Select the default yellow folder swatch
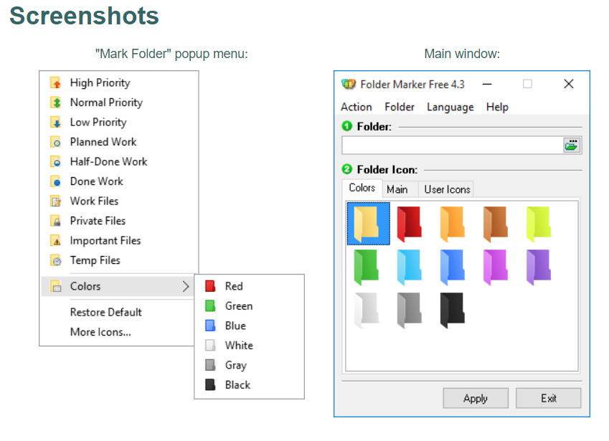609x441 pixels. click(368, 224)
